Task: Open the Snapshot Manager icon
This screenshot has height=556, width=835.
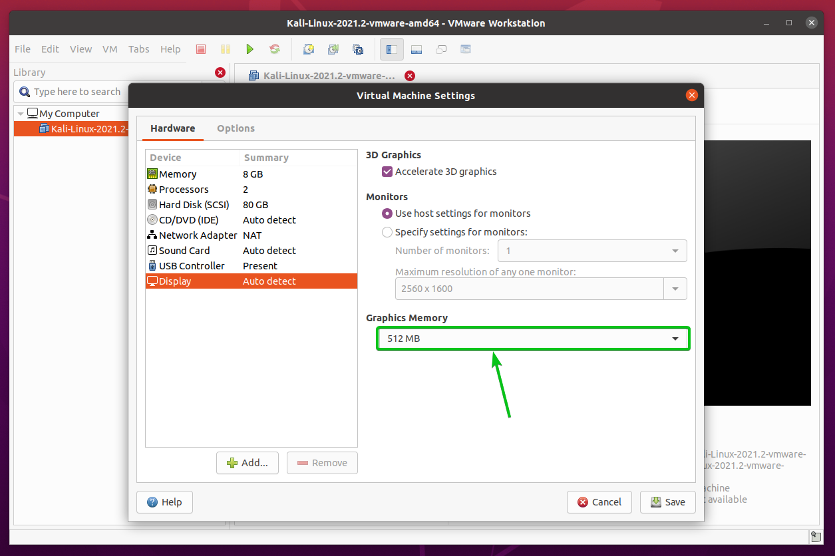Action: pyautogui.click(x=357, y=49)
